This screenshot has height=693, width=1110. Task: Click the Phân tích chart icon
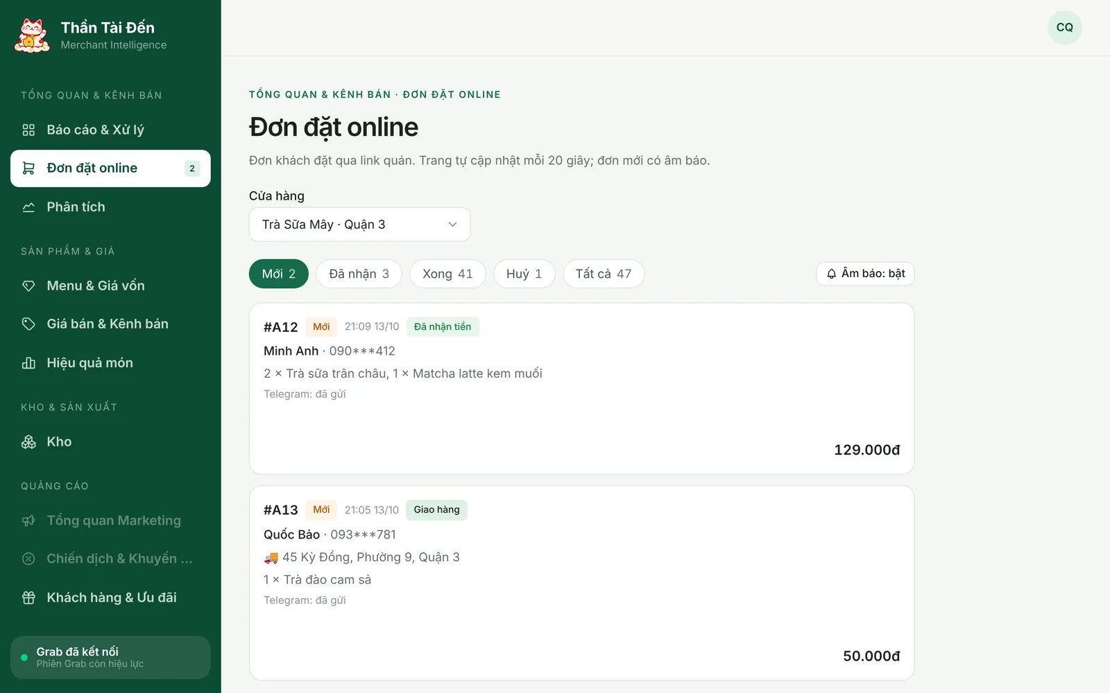[x=28, y=207]
